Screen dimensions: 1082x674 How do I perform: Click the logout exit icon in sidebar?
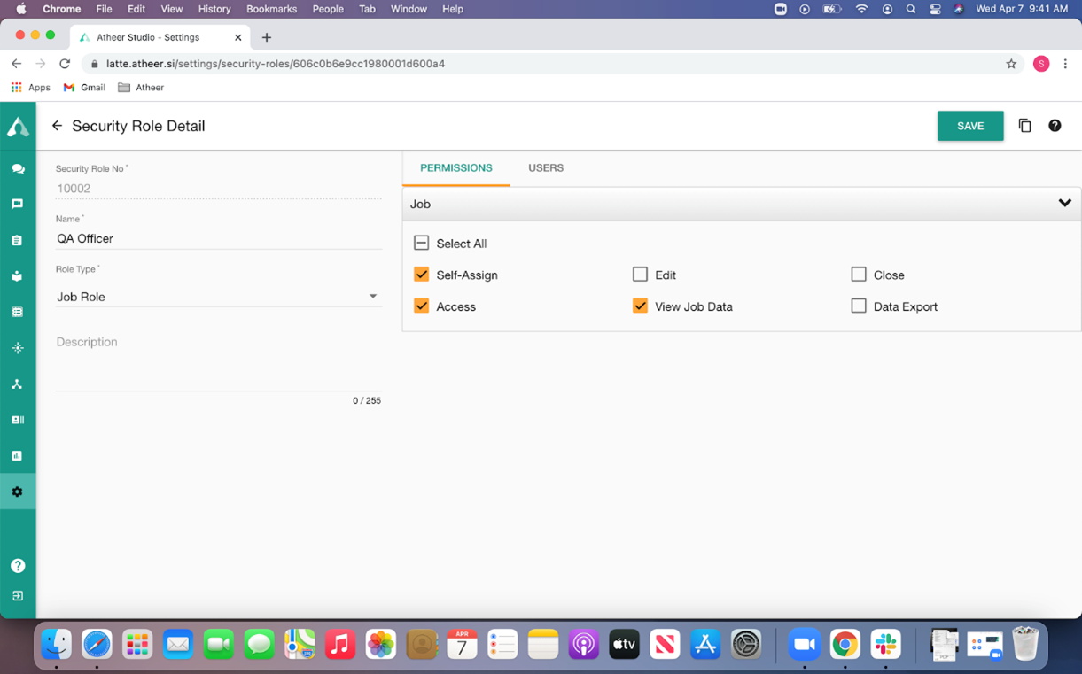click(x=18, y=596)
